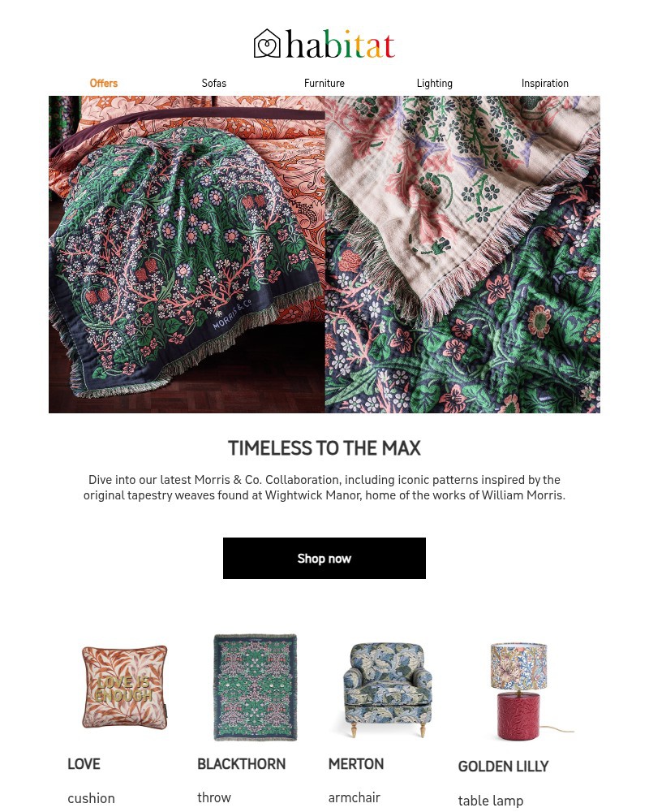Click the MERTON product title
Screen dimensions: 649x812
point(356,764)
